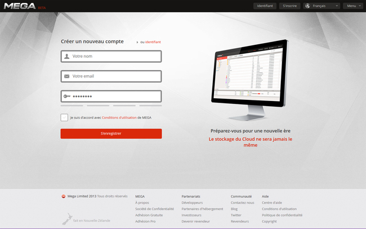The height and width of the screenshot is (229, 366).
Task: Open Développeurs footer link
Action: tap(192, 203)
